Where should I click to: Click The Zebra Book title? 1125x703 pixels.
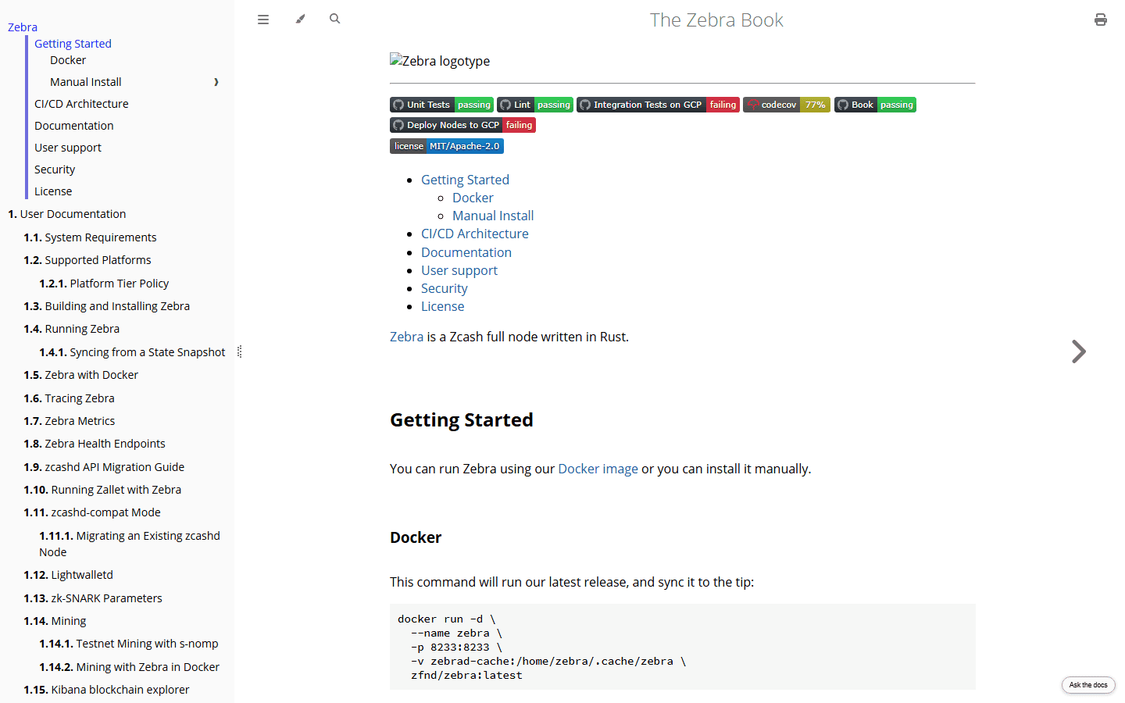tap(716, 20)
